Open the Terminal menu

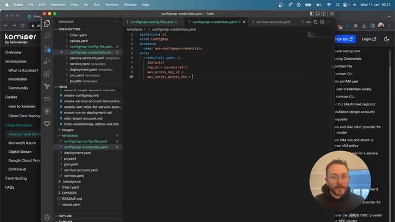(112, 5)
